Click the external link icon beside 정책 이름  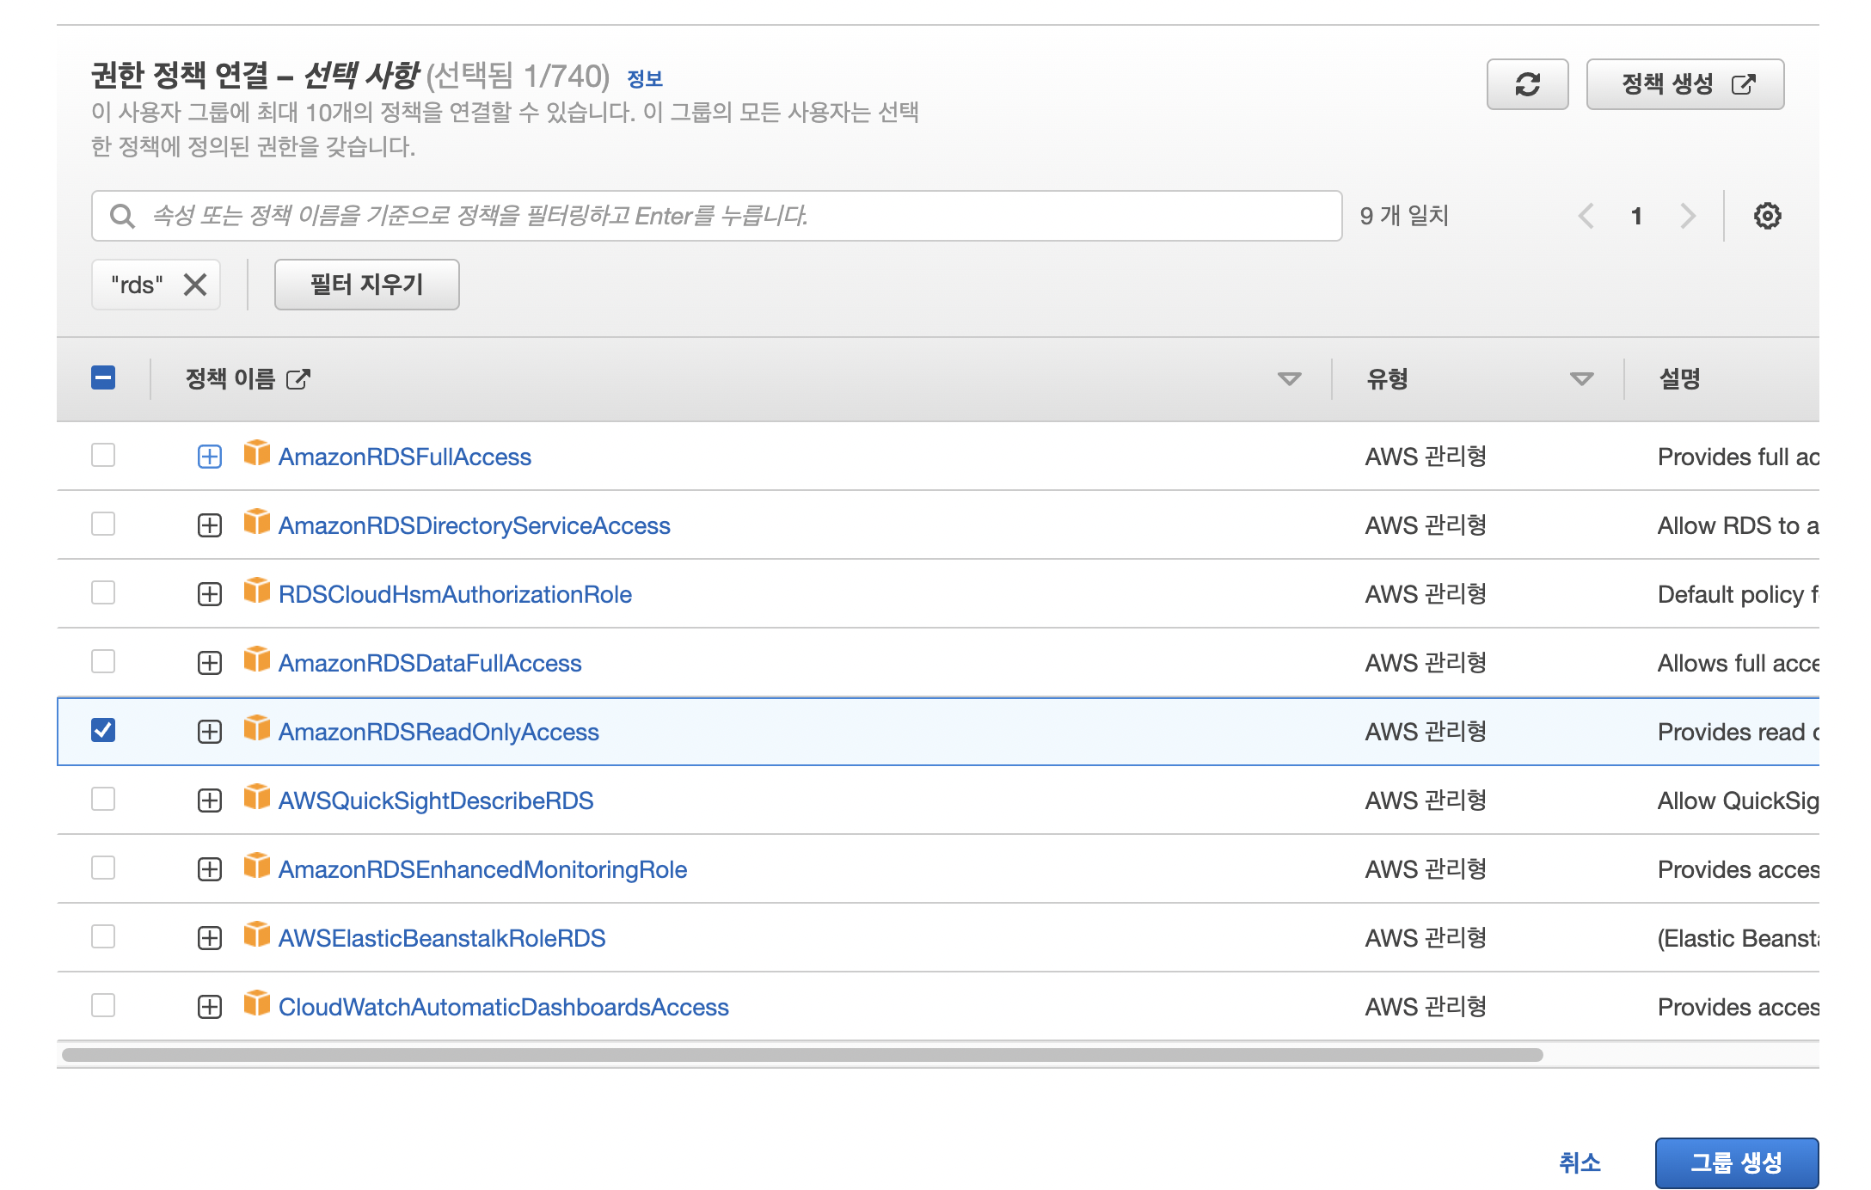click(x=298, y=379)
